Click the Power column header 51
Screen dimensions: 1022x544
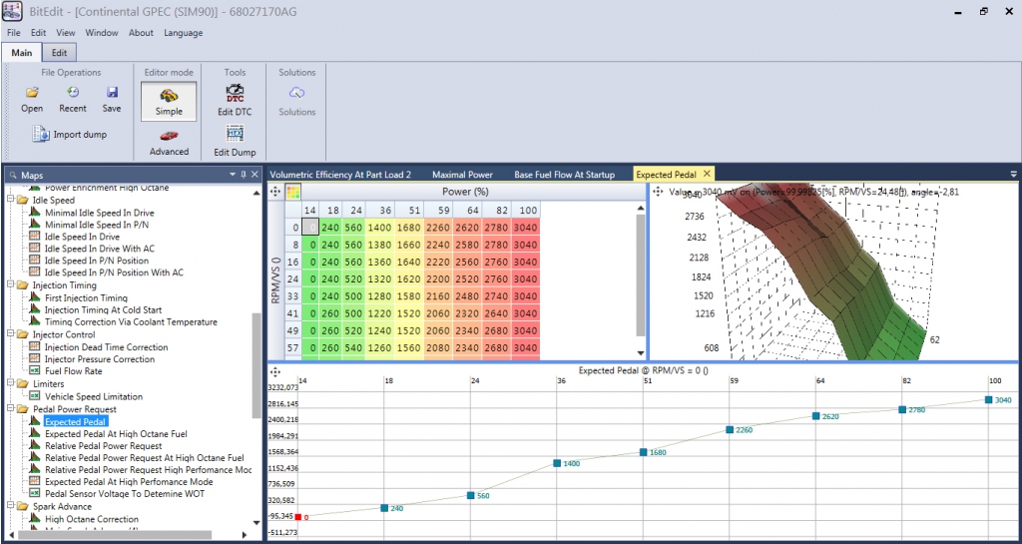coord(408,210)
